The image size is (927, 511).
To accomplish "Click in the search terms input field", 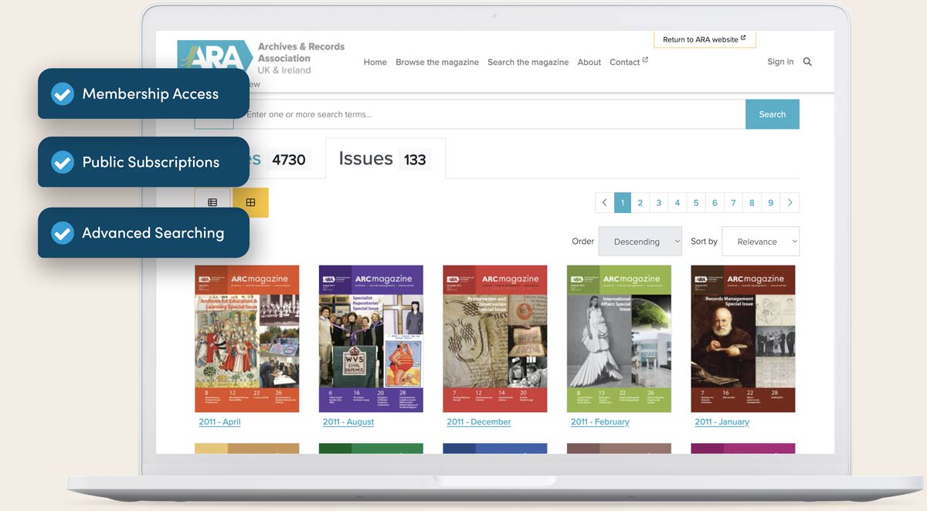I will pyautogui.click(x=494, y=114).
